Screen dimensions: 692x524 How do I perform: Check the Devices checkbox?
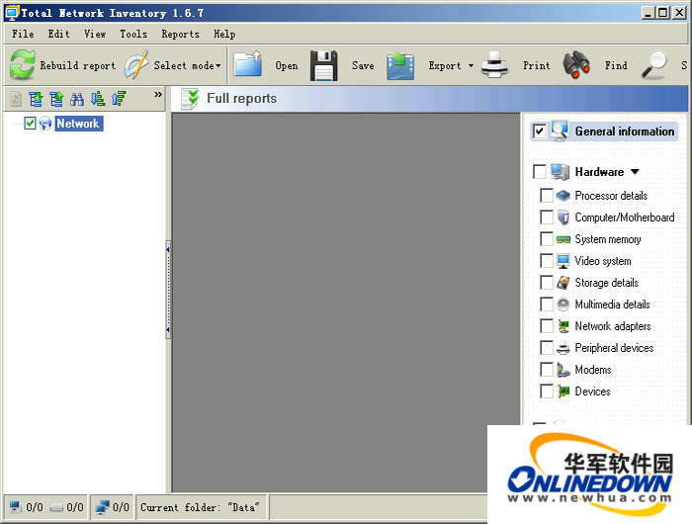(547, 392)
